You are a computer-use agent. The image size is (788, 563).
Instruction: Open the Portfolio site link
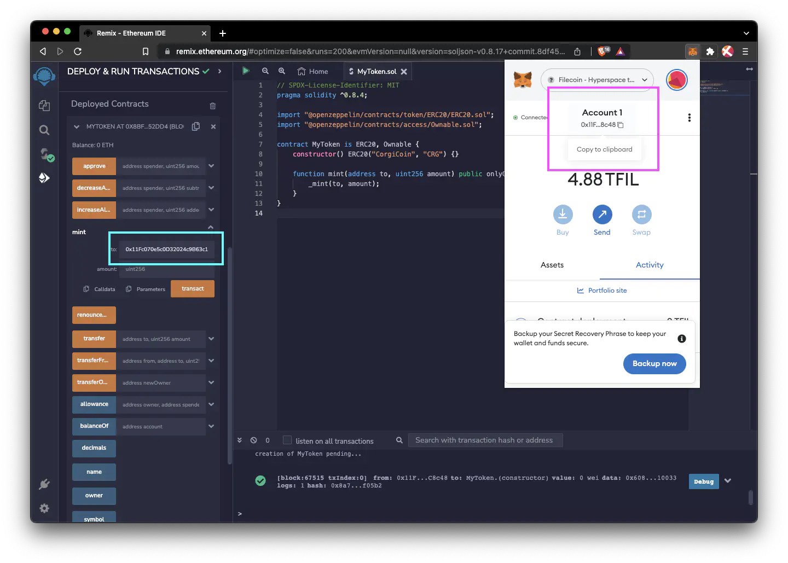coord(602,291)
